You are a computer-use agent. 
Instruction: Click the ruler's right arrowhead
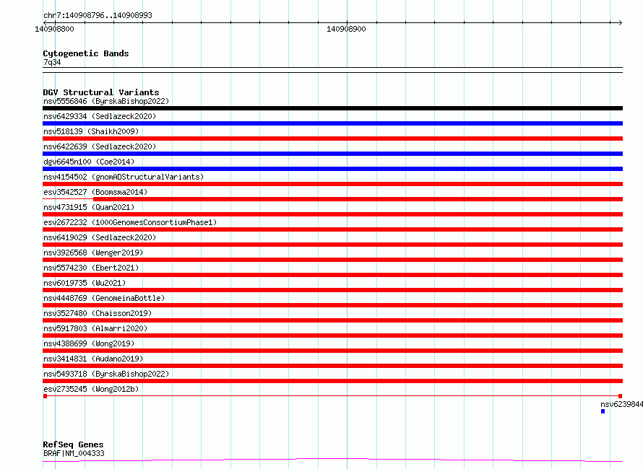[x=620, y=22]
